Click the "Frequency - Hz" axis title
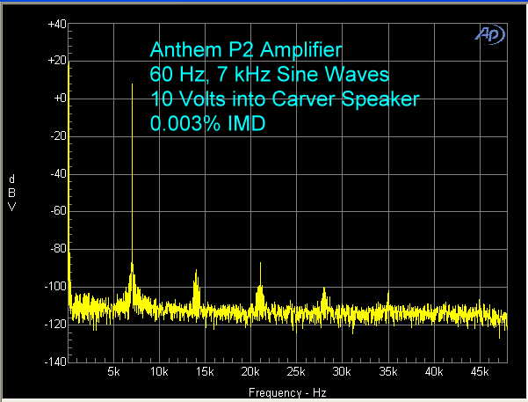Viewport: 528px width, 402px height. point(286,391)
